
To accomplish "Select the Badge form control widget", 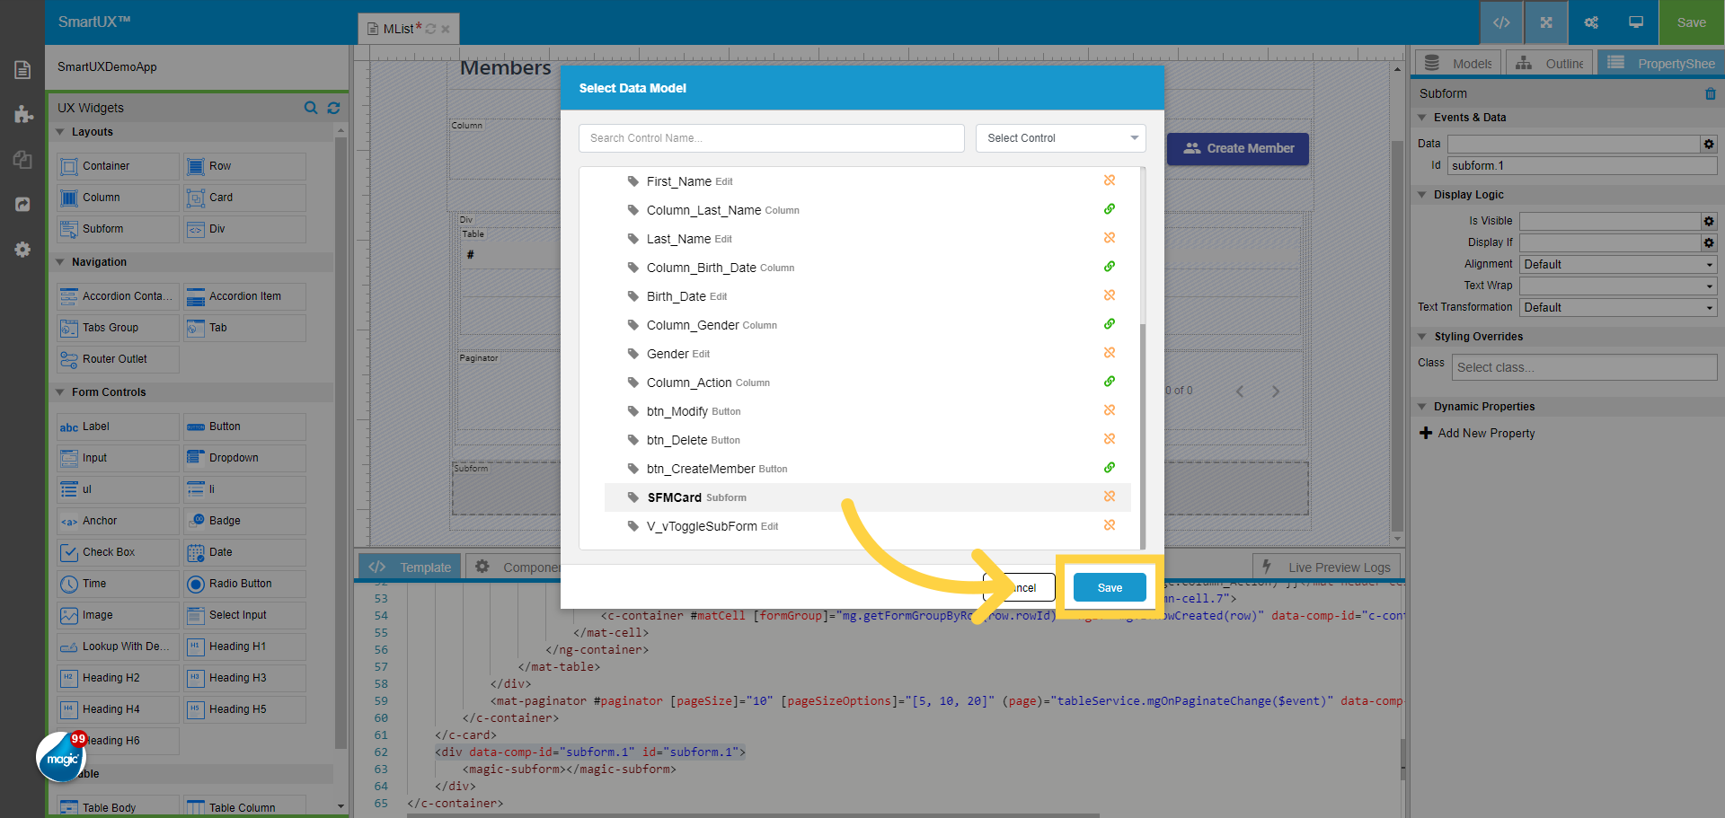I will [x=244, y=521].
